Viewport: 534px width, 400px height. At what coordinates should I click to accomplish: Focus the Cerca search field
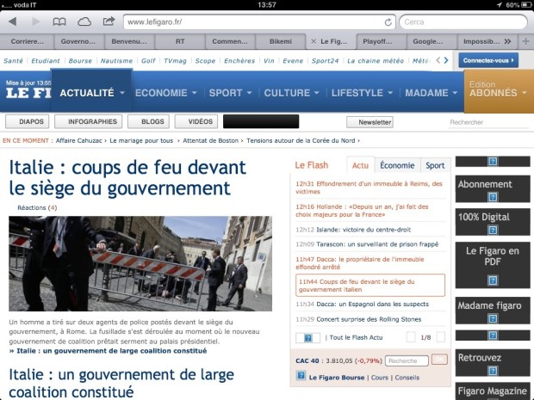pos(463,22)
